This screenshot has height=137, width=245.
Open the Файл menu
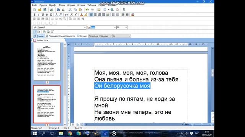click(x=34, y=5)
